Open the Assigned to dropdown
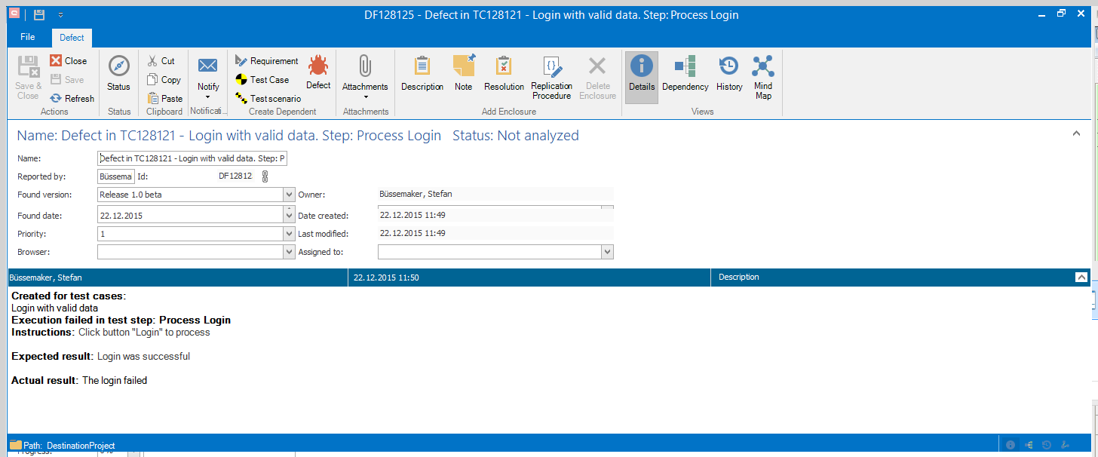Screen dimensions: 1098x457 click(607, 253)
